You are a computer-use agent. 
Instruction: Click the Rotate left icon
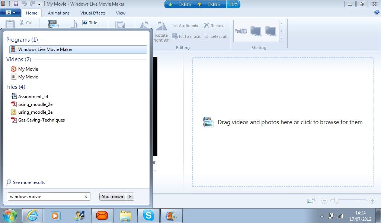click(x=145, y=24)
